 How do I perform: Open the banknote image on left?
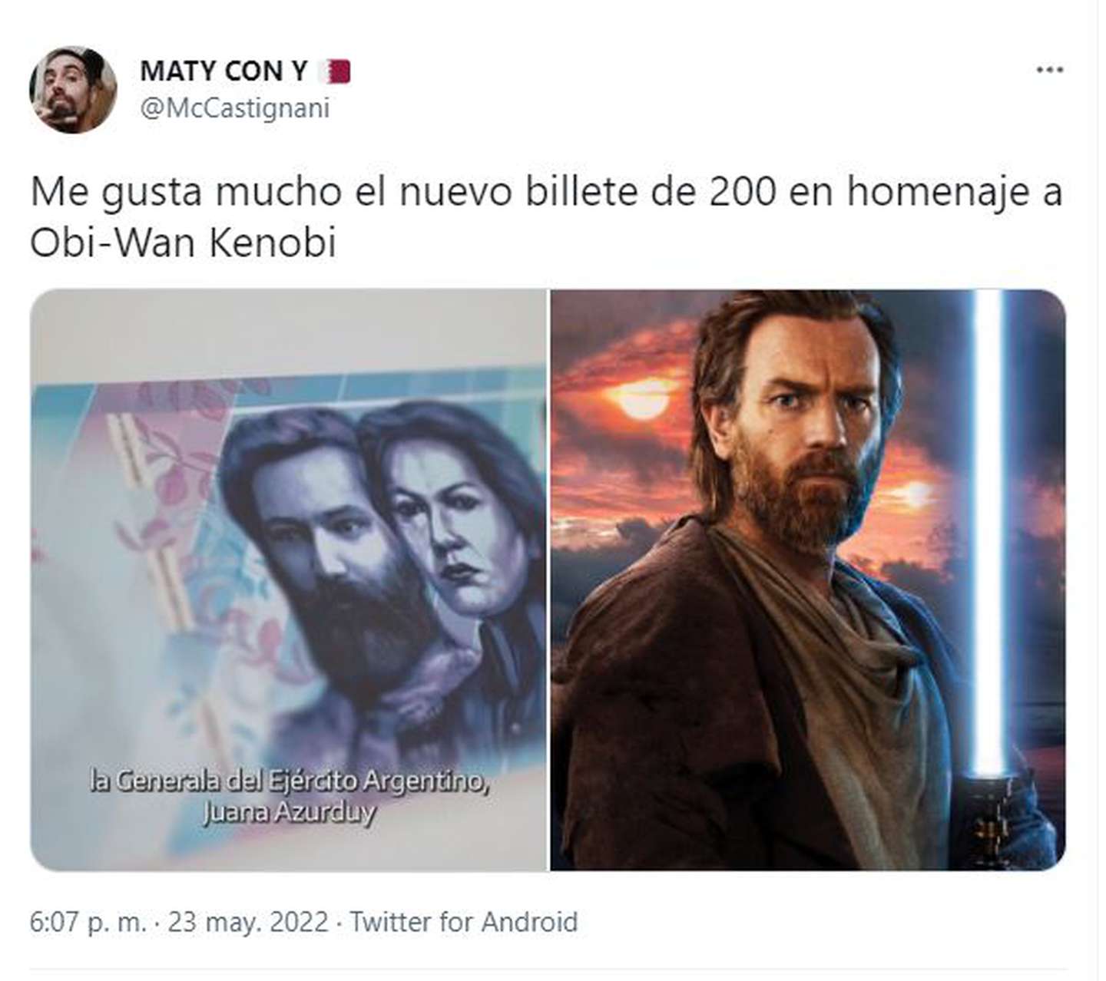pyautogui.click(x=288, y=580)
